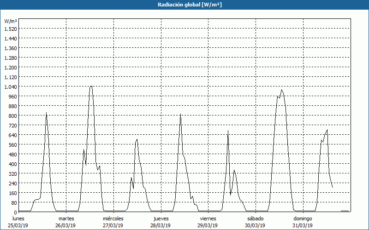Click the 160 y-axis value
Viewport: 369px width, 230px height.
tap(13, 193)
